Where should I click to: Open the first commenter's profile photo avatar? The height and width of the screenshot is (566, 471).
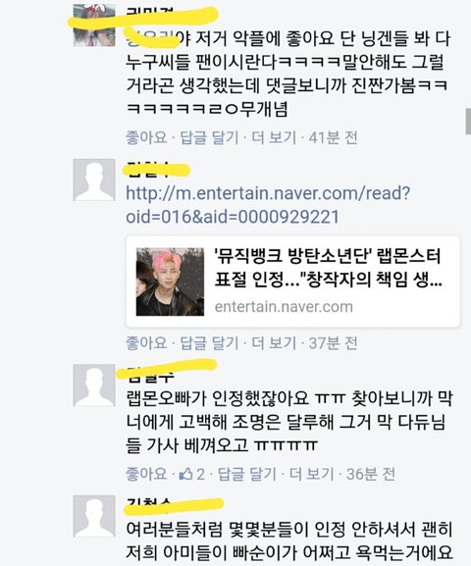tap(94, 26)
